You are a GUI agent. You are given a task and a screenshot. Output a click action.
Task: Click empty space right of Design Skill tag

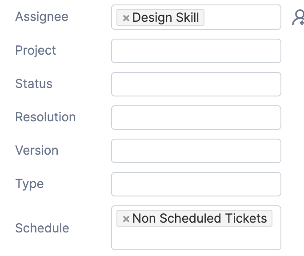(242, 18)
